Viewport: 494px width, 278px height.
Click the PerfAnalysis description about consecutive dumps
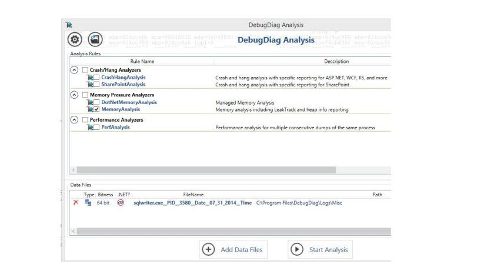coord(295,128)
